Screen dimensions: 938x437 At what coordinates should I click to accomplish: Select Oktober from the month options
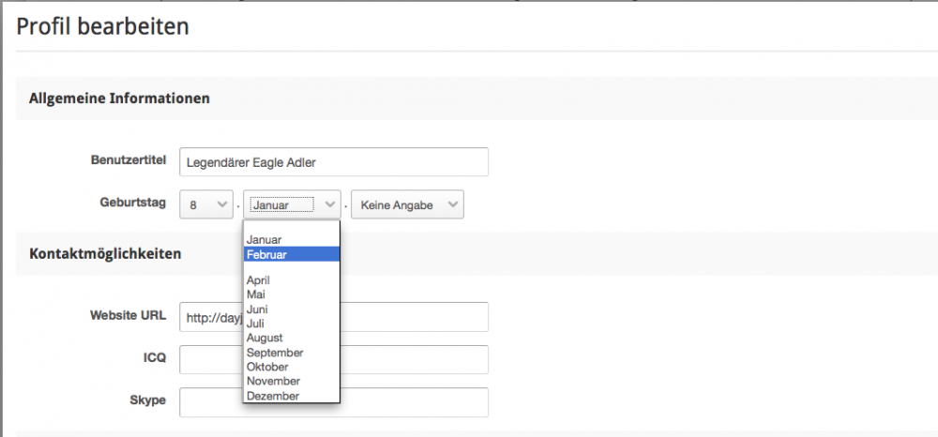pos(291,367)
